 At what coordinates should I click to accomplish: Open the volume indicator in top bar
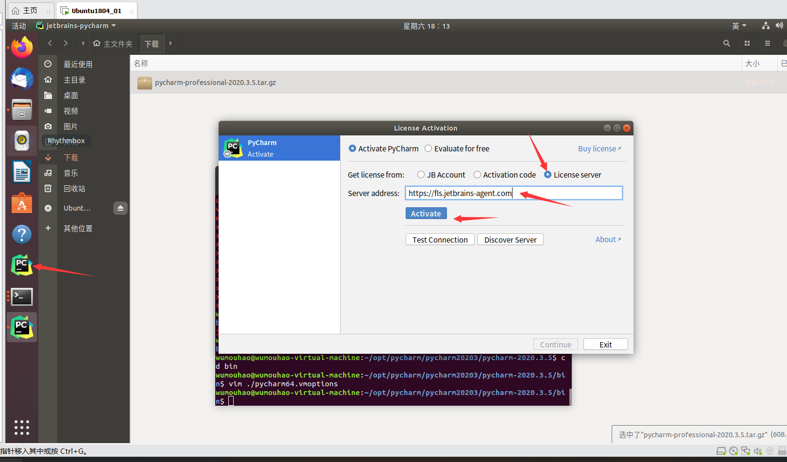pos(779,26)
